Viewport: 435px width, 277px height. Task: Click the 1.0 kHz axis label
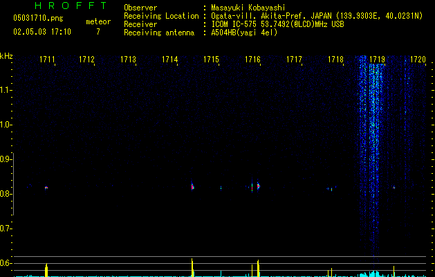tap(6, 125)
